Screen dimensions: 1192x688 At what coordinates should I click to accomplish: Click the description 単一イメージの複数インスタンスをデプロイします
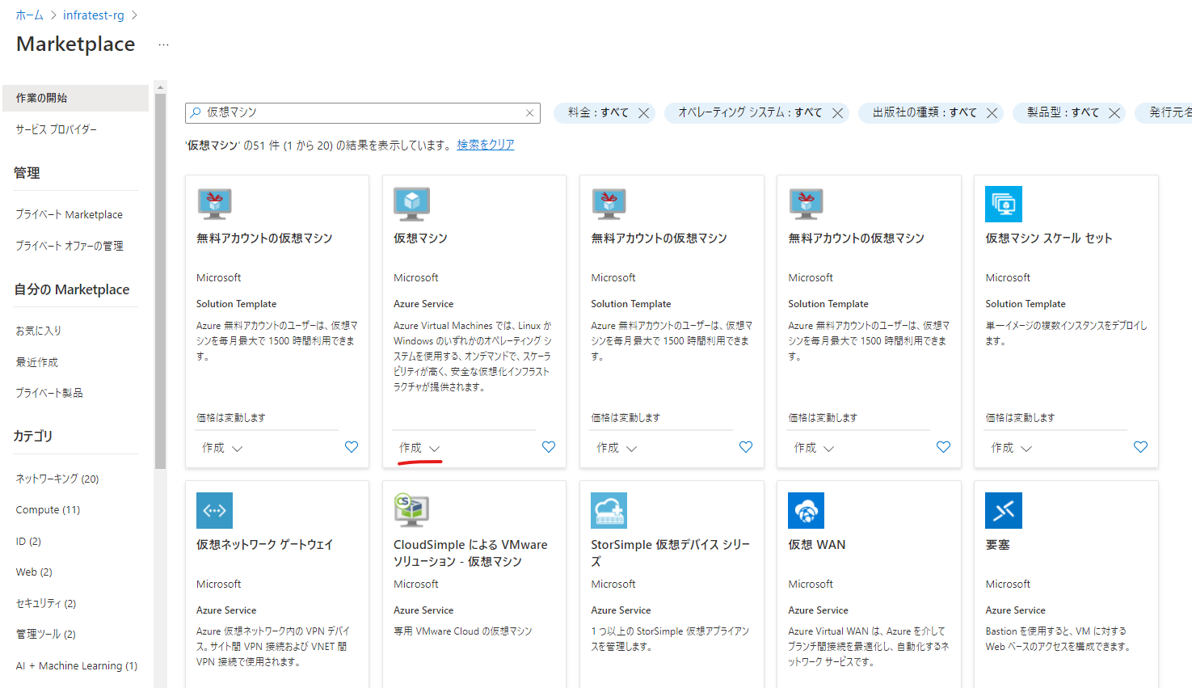[x=1066, y=333]
